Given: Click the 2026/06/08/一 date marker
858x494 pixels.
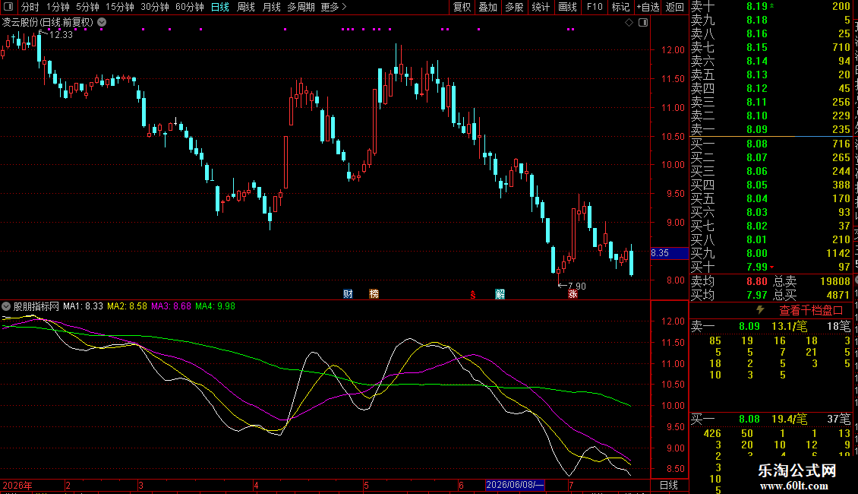Looking at the screenshot, I should (x=515, y=485).
